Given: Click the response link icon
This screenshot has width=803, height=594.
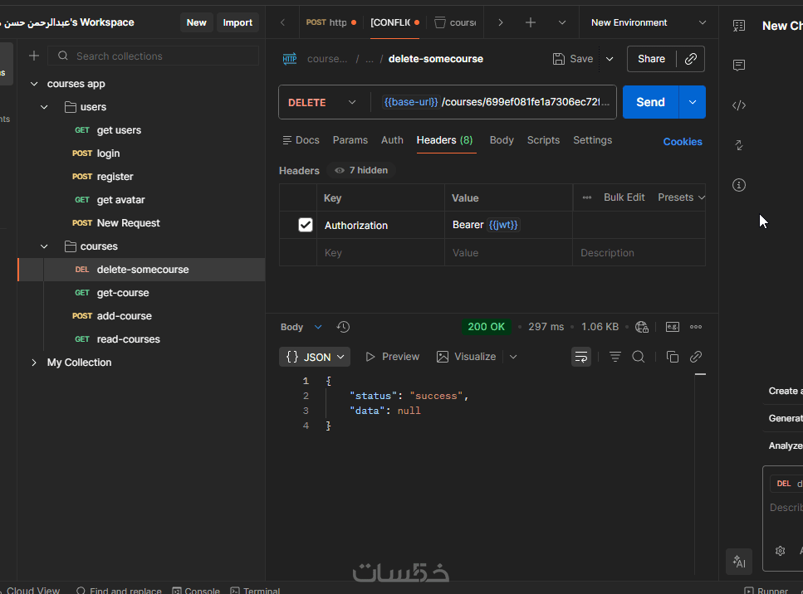Looking at the screenshot, I should pyautogui.click(x=695, y=357).
